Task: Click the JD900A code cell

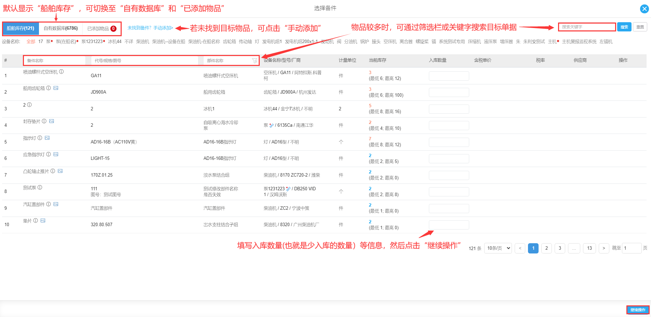Action: 98,92
